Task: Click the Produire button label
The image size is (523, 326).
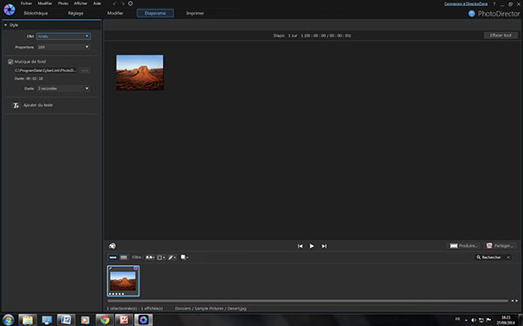Action: coord(468,246)
